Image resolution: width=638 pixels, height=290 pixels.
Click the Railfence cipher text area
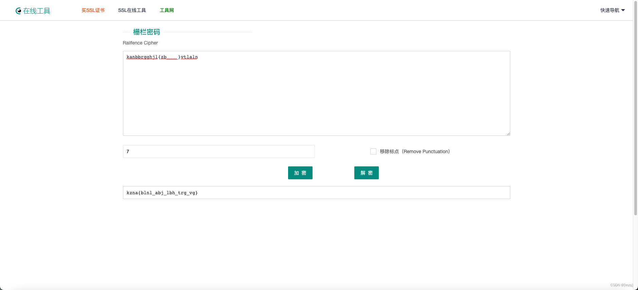point(317,93)
